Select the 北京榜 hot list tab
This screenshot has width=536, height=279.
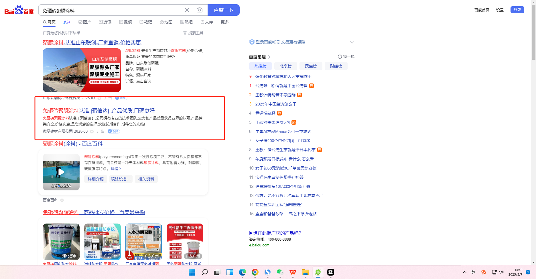(285, 66)
